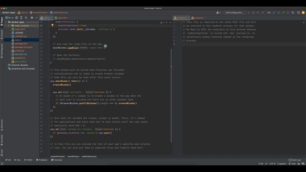Open the Run tool window at bottom

point(17,160)
